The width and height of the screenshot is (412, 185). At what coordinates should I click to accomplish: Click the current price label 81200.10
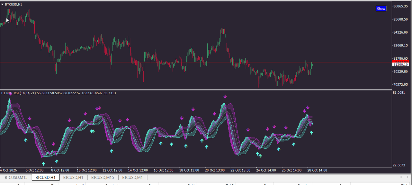point(400,64)
